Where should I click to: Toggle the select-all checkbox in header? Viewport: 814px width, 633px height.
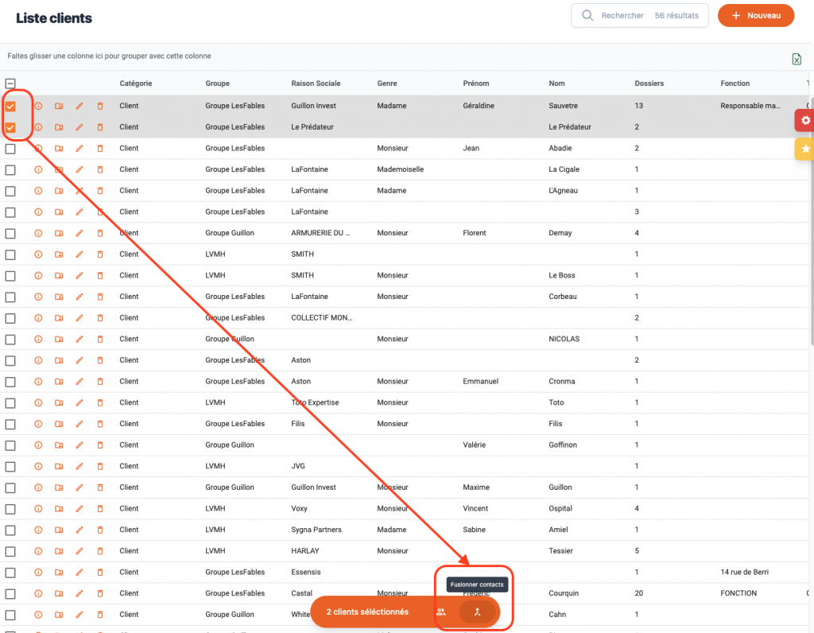[x=10, y=83]
